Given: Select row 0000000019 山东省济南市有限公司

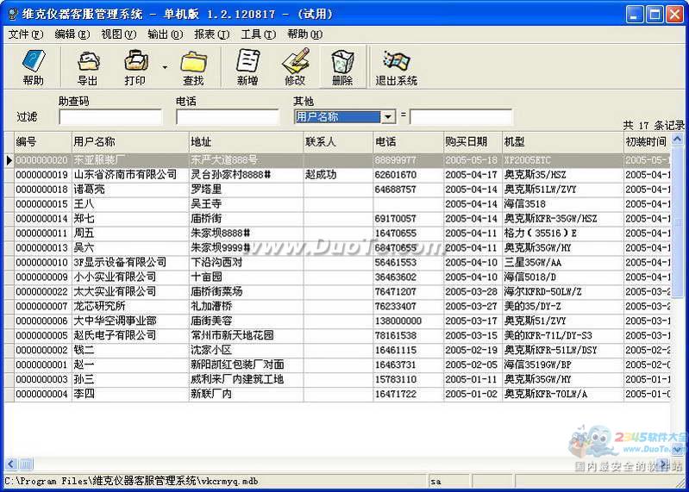Looking at the screenshot, I should (x=337, y=175).
